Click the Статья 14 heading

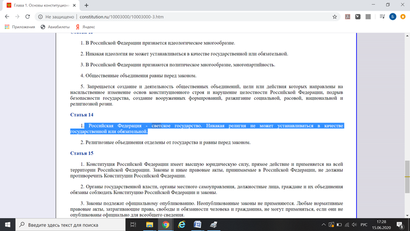[x=81, y=114]
